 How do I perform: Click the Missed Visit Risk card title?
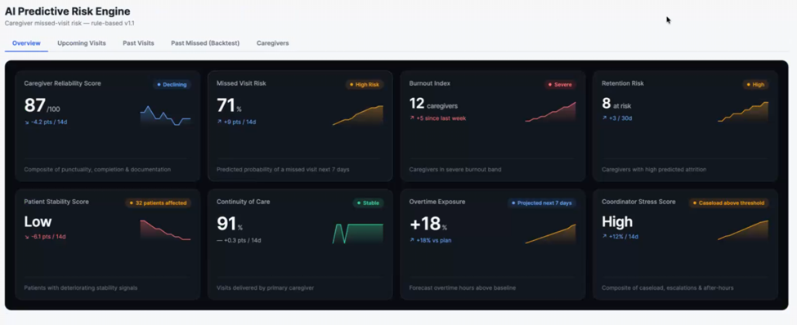[x=241, y=83]
